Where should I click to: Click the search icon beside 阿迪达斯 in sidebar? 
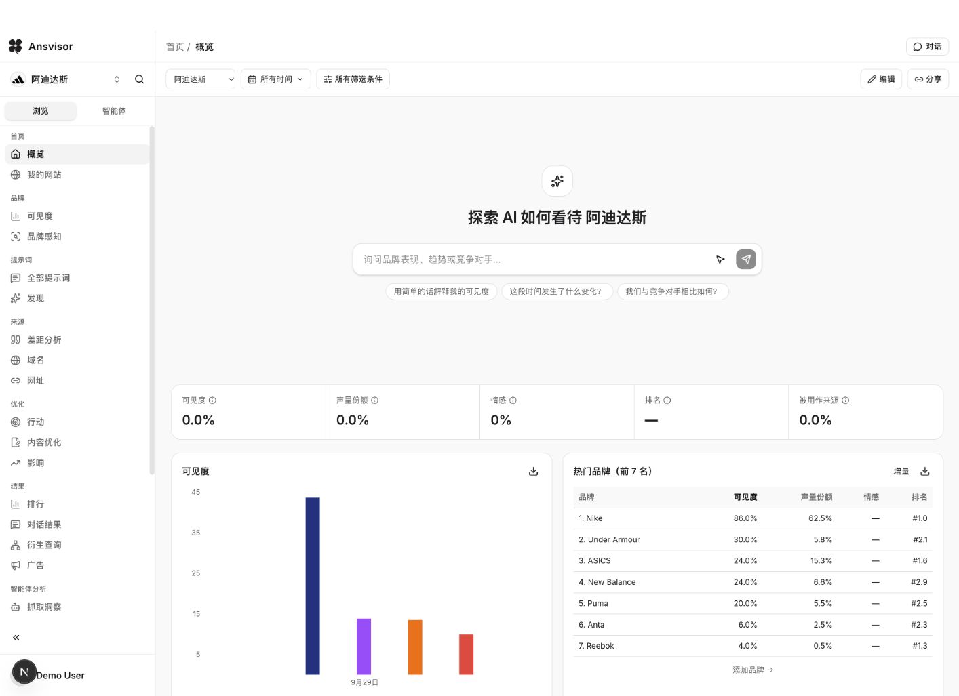(139, 79)
